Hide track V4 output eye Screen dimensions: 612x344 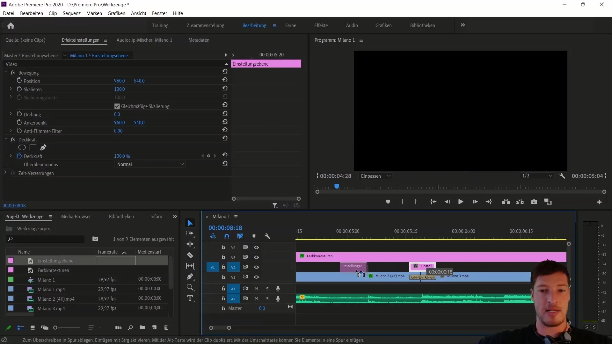[x=256, y=247]
